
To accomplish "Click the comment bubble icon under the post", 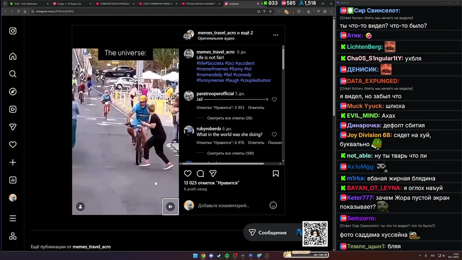I will 200,174.
